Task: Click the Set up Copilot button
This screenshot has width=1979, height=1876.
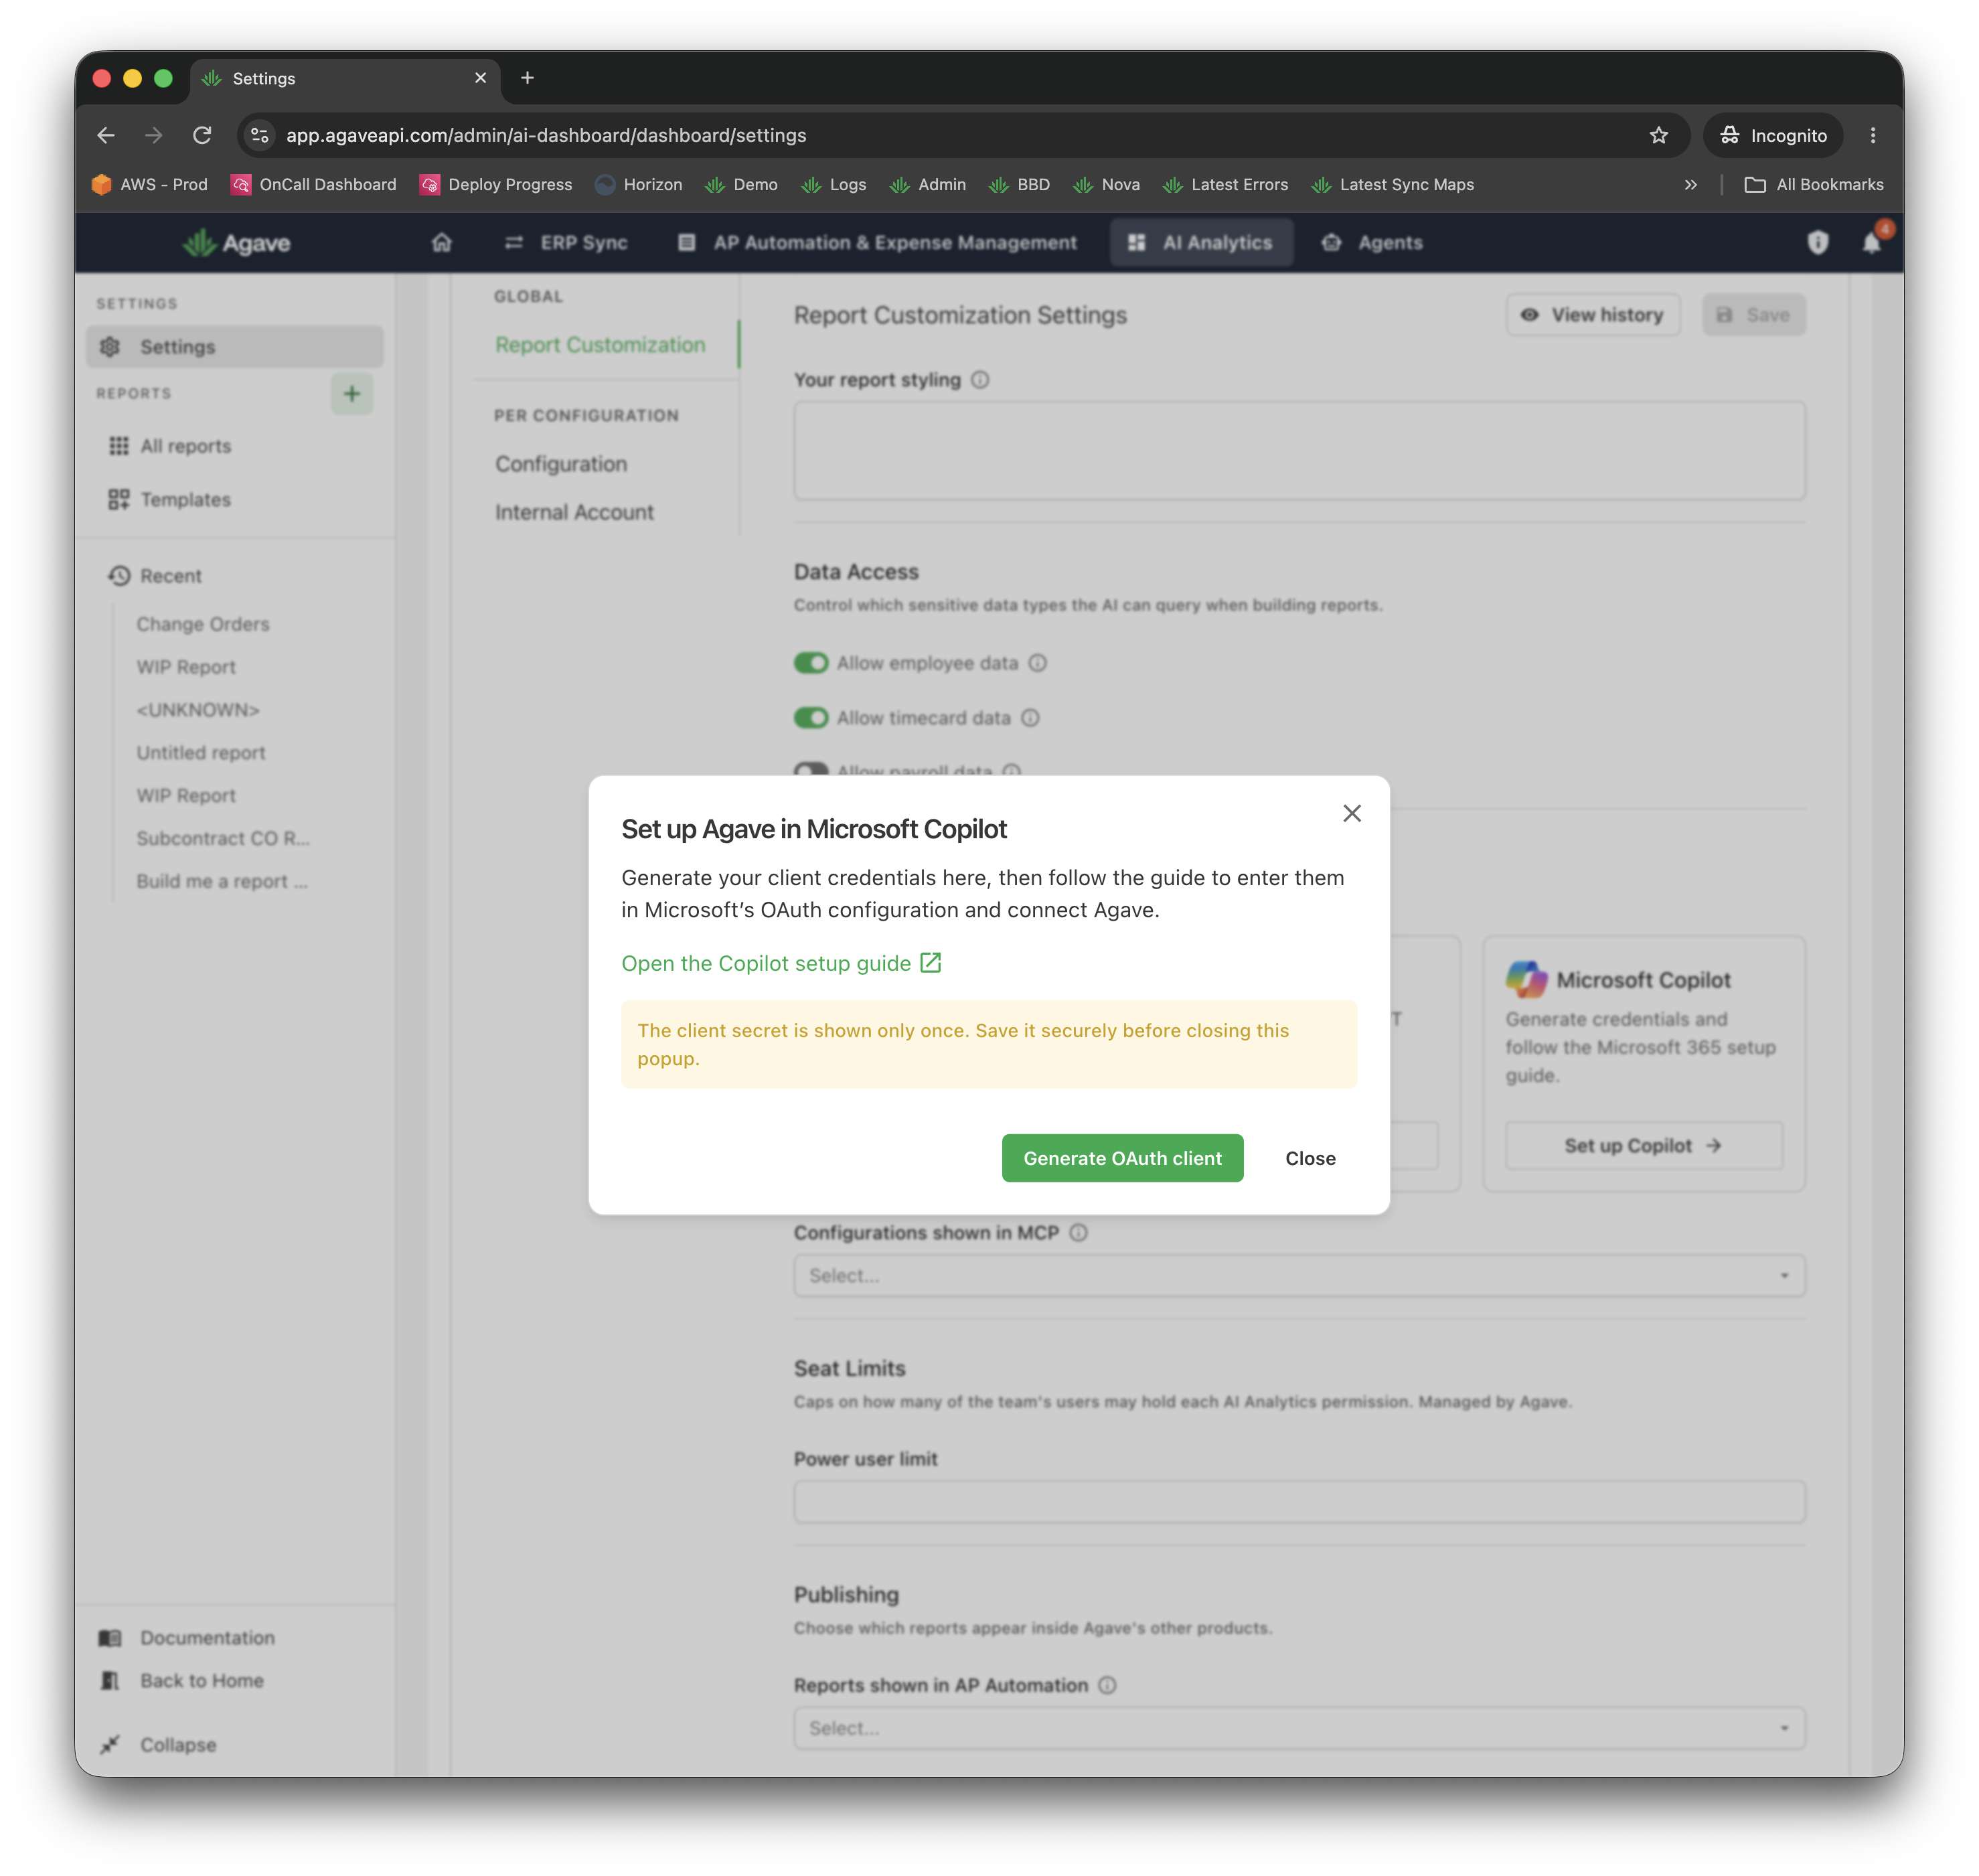Action: click(x=1643, y=1145)
